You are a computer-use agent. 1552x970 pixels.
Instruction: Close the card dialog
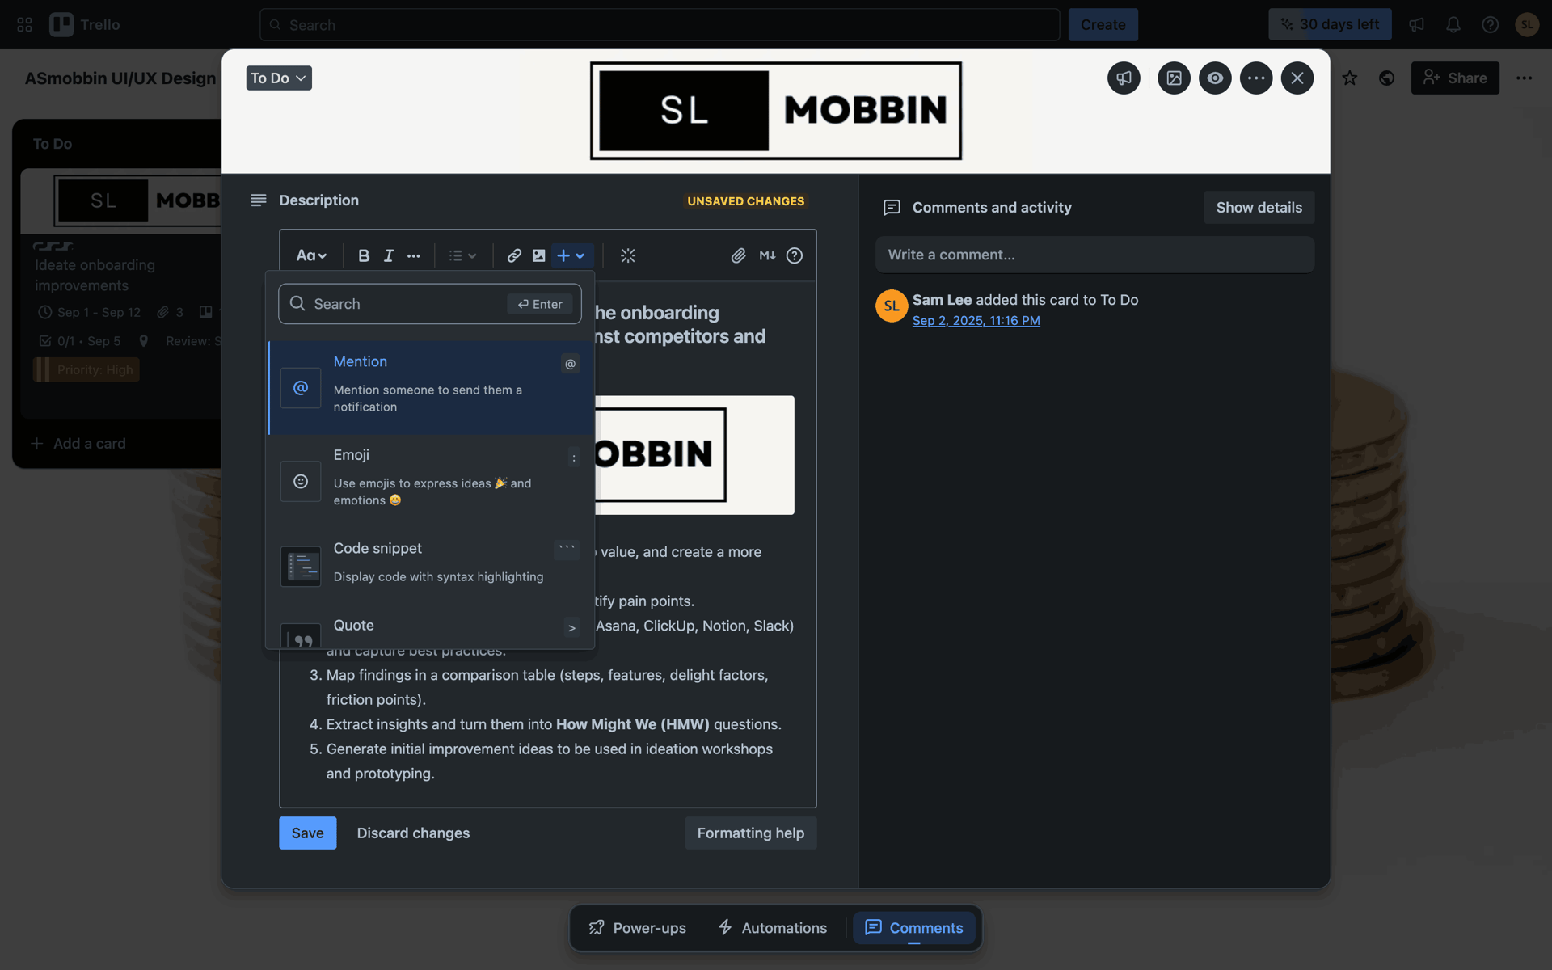(1297, 78)
